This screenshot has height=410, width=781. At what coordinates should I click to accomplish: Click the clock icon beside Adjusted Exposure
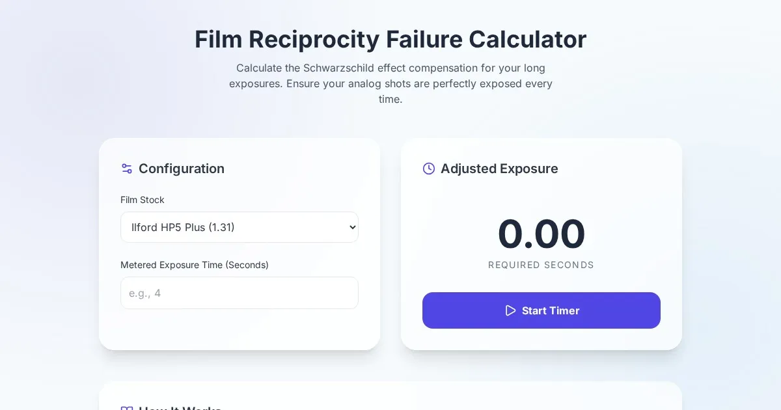click(429, 169)
